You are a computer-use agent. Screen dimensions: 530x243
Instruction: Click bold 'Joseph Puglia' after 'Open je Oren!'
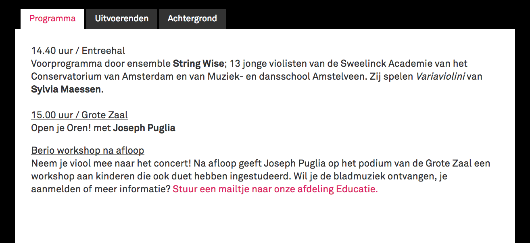point(144,128)
